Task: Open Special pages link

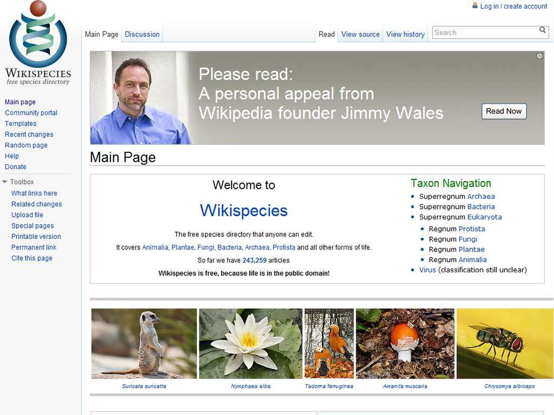Action: (x=32, y=226)
